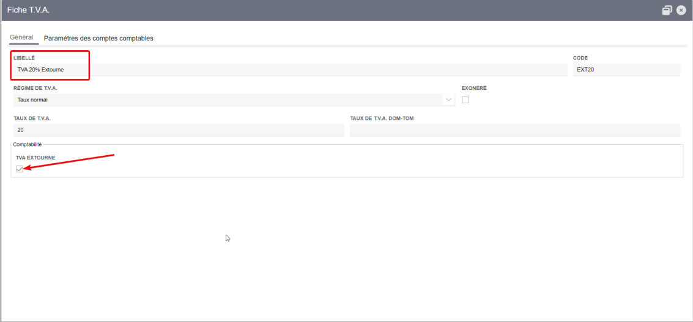The width and height of the screenshot is (693, 322).
Task: Uncheck the TVA Extourne checkbox
Action: 20,168
